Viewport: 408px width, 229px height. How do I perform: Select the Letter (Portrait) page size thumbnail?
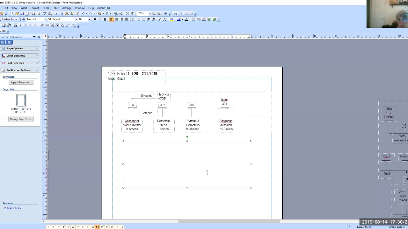(21, 100)
